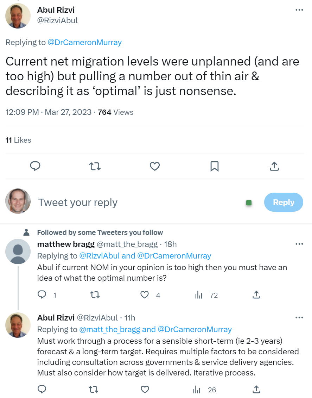Share the main tweet via share icon
Image resolution: width=312 pixels, height=398 pixels.
coord(274,166)
